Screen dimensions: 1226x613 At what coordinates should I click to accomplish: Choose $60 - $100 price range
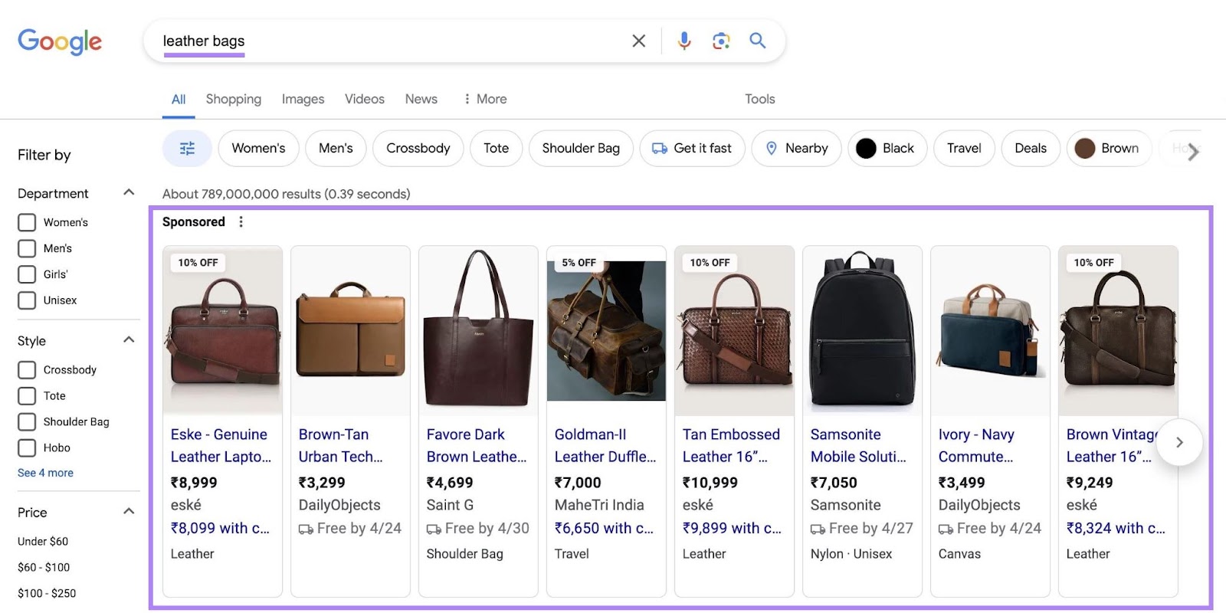(44, 567)
